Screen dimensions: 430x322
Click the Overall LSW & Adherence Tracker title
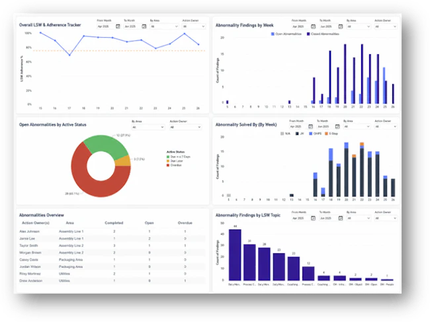[x=50, y=25]
